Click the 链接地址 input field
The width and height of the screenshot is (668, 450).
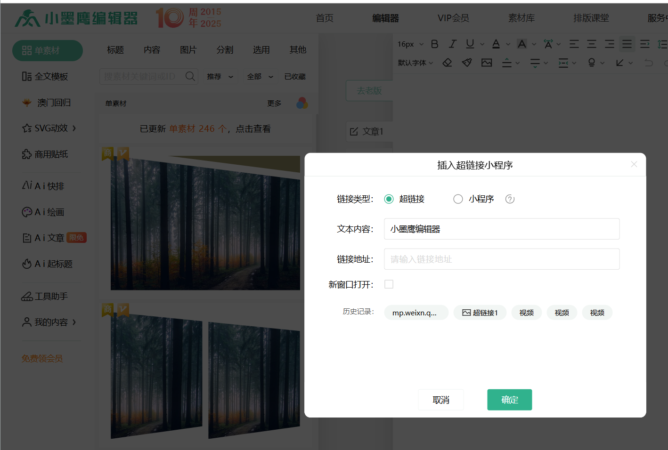pyautogui.click(x=501, y=259)
